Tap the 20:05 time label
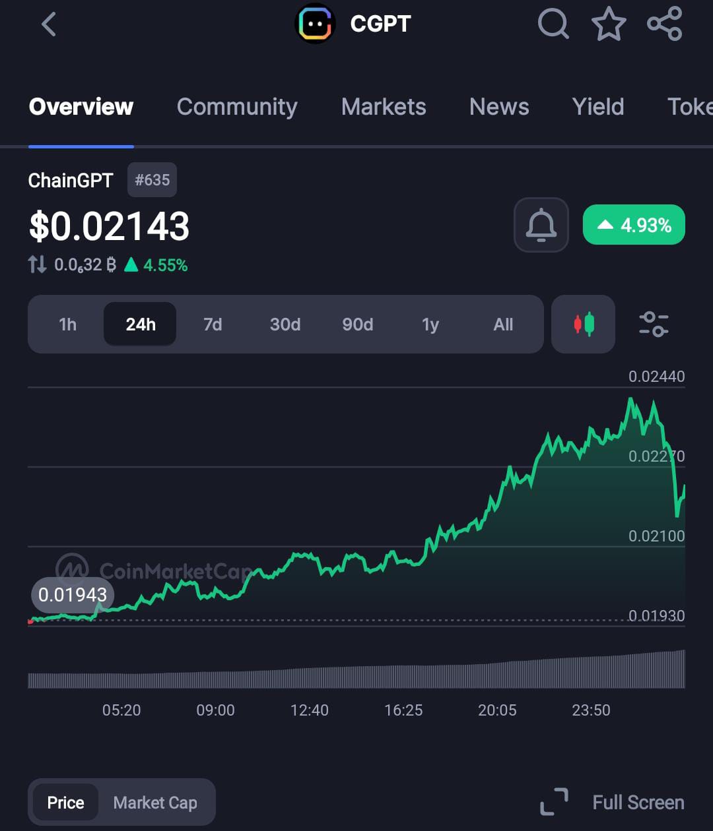This screenshot has height=831, width=713. tap(497, 710)
